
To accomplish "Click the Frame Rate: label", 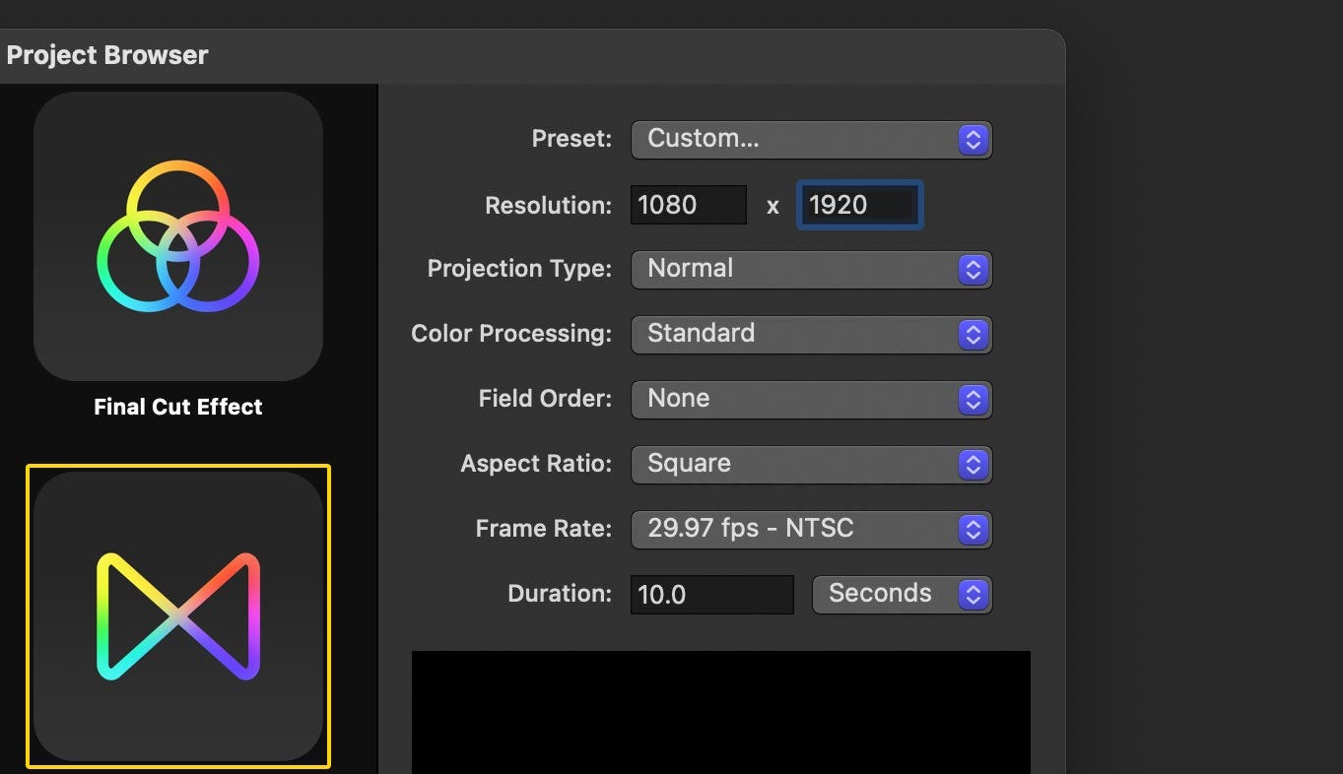I will [545, 529].
